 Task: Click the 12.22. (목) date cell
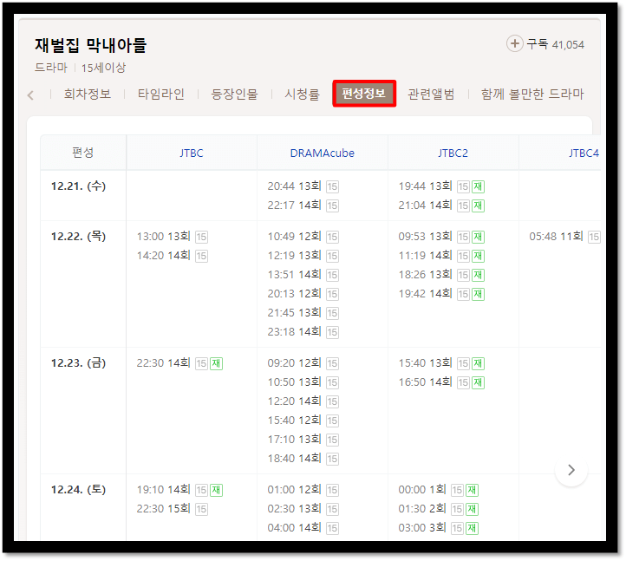(x=78, y=237)
